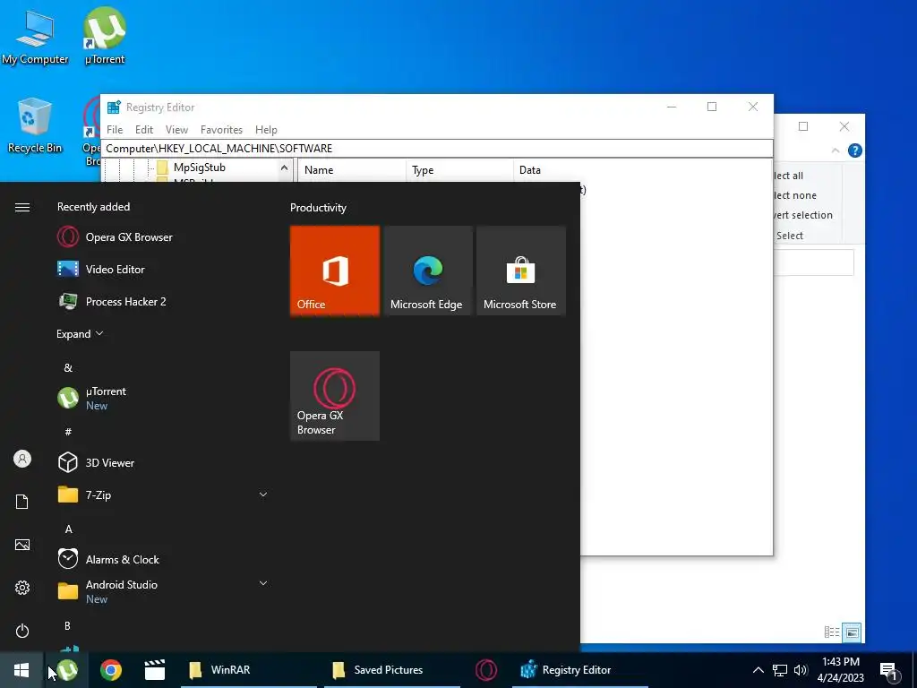917x688 pixels.
Task: Open the clock showing 1:43 PM
Action: coord(840,670)
